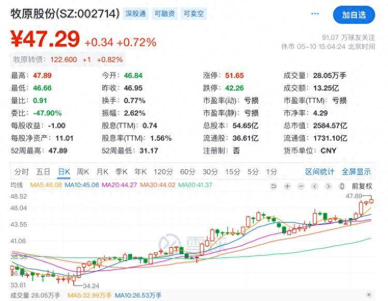Click the 总股本 value 54.65亿
388x301 pixels.
pos(245,126)
